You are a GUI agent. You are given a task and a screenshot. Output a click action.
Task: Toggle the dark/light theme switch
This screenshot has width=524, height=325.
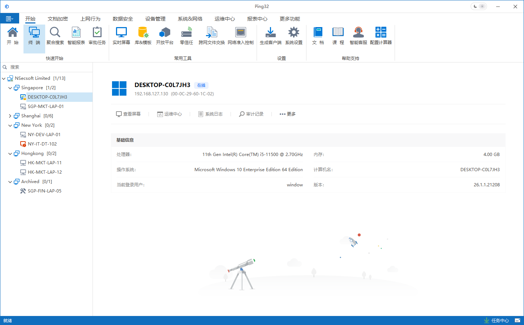point(479,6)
